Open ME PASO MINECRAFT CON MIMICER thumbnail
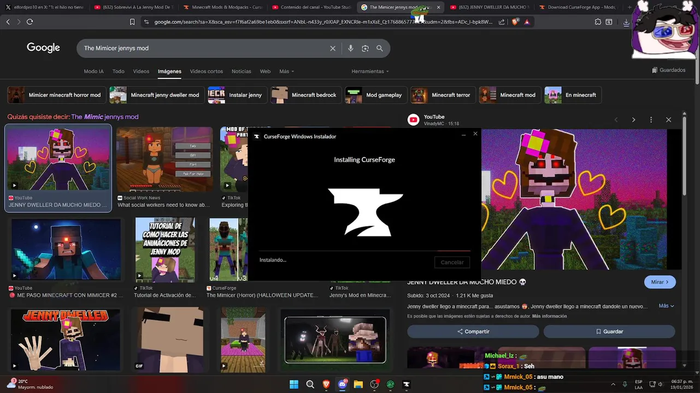 click(66, 249)
